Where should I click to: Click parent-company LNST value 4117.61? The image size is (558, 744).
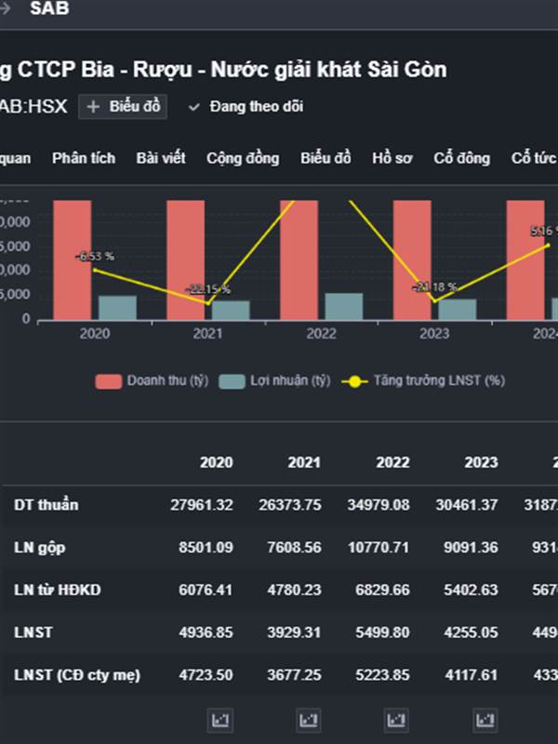pyautogui.click(x=471, y=675)
